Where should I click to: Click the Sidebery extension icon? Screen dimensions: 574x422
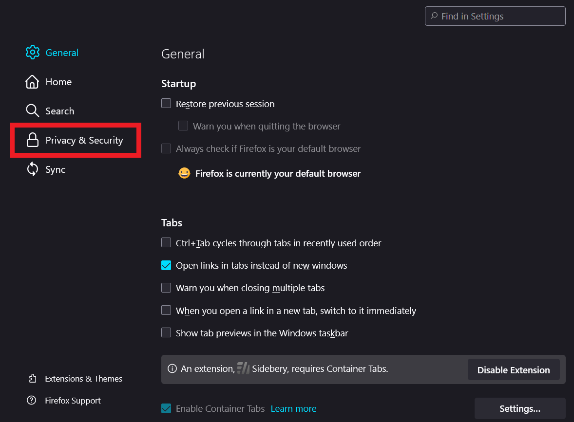[243, 368]
